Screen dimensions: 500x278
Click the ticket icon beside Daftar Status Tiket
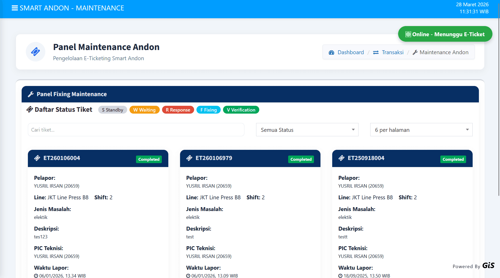30,109
